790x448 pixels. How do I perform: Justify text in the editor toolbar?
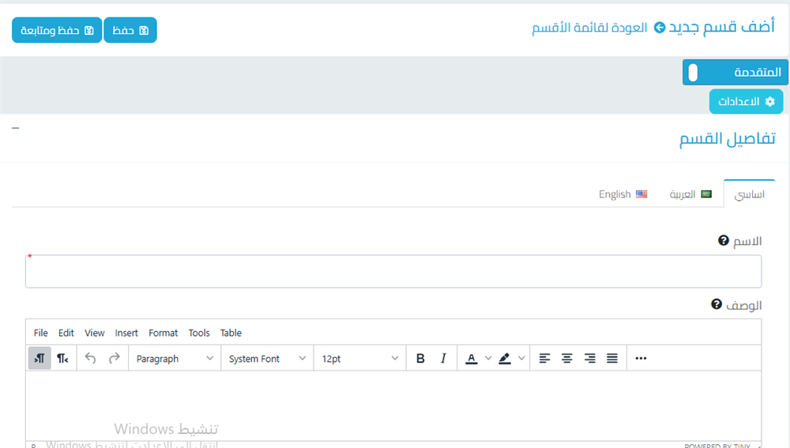[x=612, y=359]
